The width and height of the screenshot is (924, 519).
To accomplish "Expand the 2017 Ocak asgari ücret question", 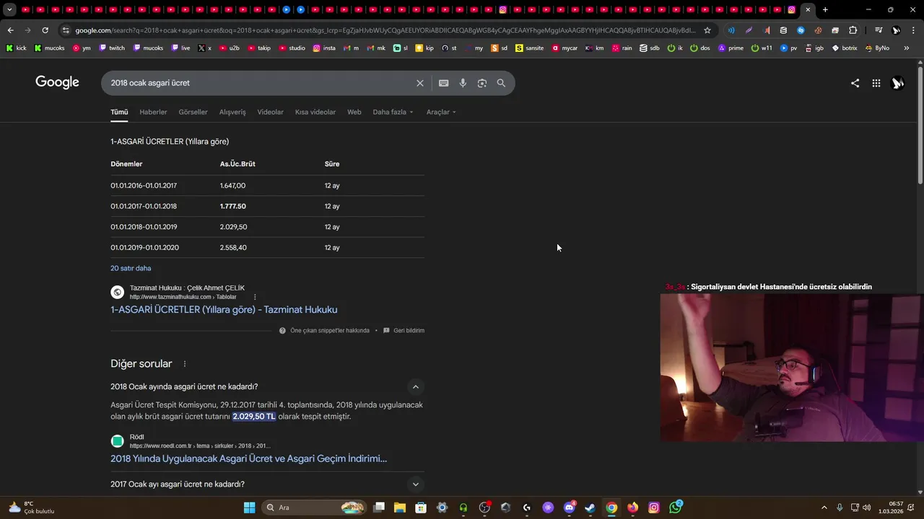I will [x=415, y=484].
